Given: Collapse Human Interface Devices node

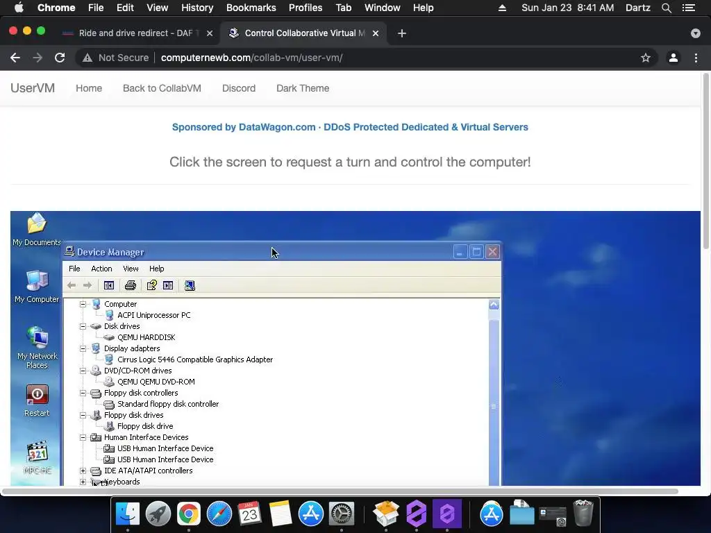Looking at the screenshot, I should (83, 437).
